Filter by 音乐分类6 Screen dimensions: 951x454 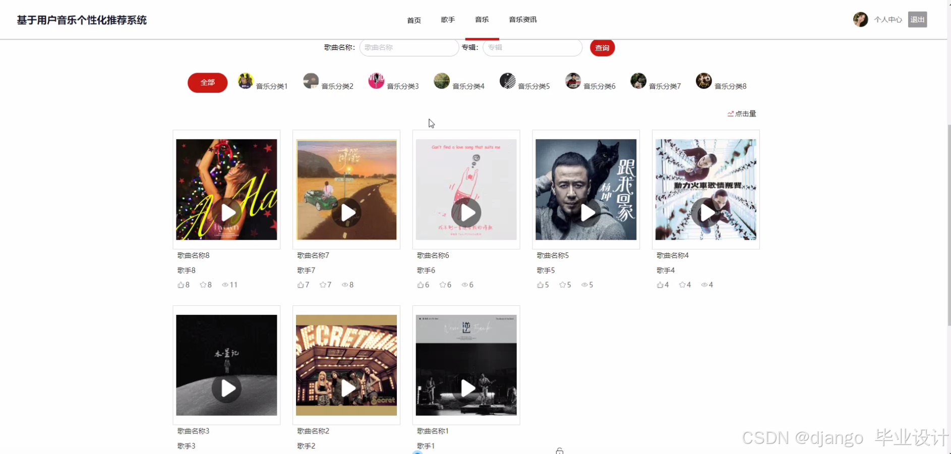pos(590,82)
